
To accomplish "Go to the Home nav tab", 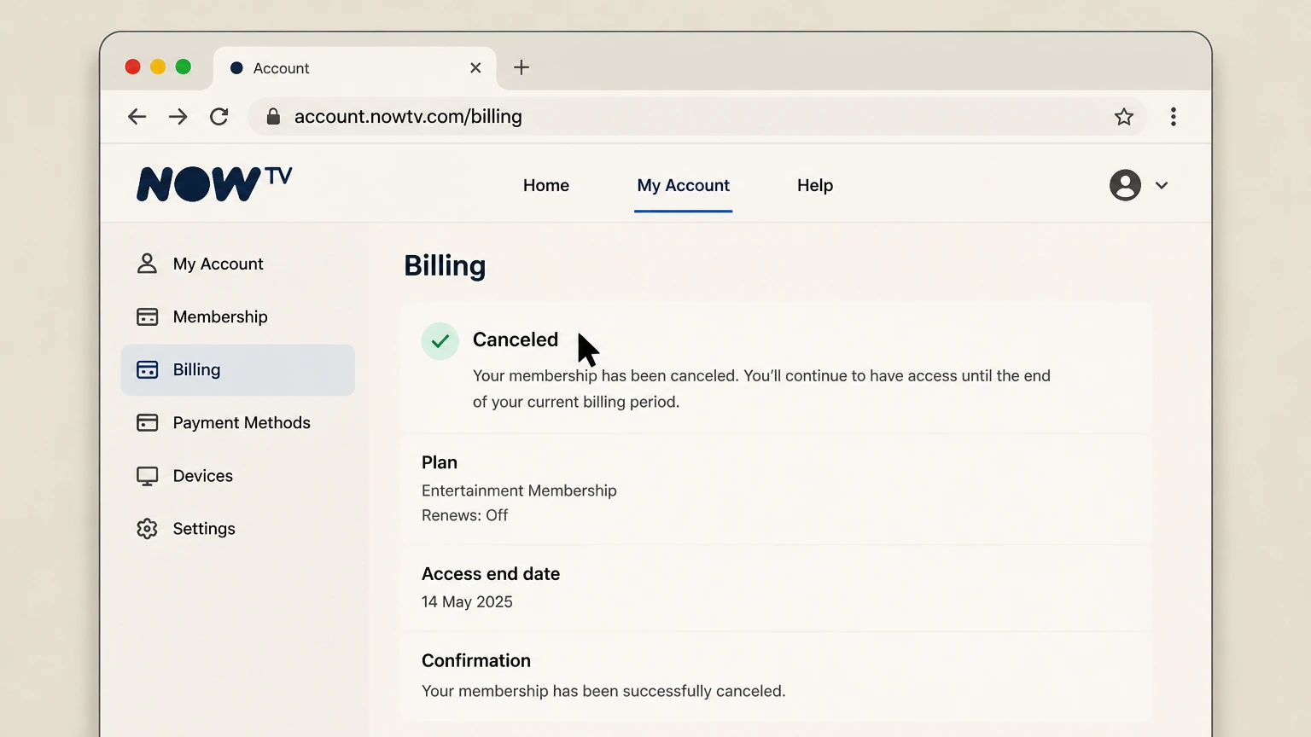I will (x=546, y=185).
